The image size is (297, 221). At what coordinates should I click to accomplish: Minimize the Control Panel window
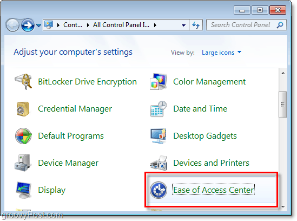(242, 10)
